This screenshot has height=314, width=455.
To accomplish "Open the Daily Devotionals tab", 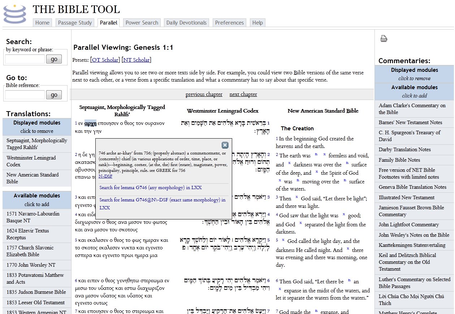I will [187, 23].
